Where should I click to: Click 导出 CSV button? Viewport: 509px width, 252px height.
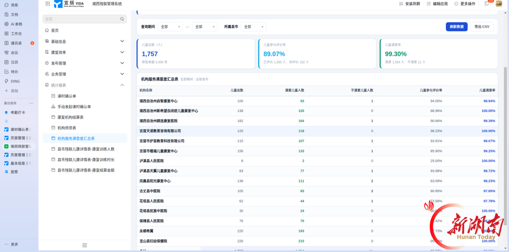pos(482,27)
